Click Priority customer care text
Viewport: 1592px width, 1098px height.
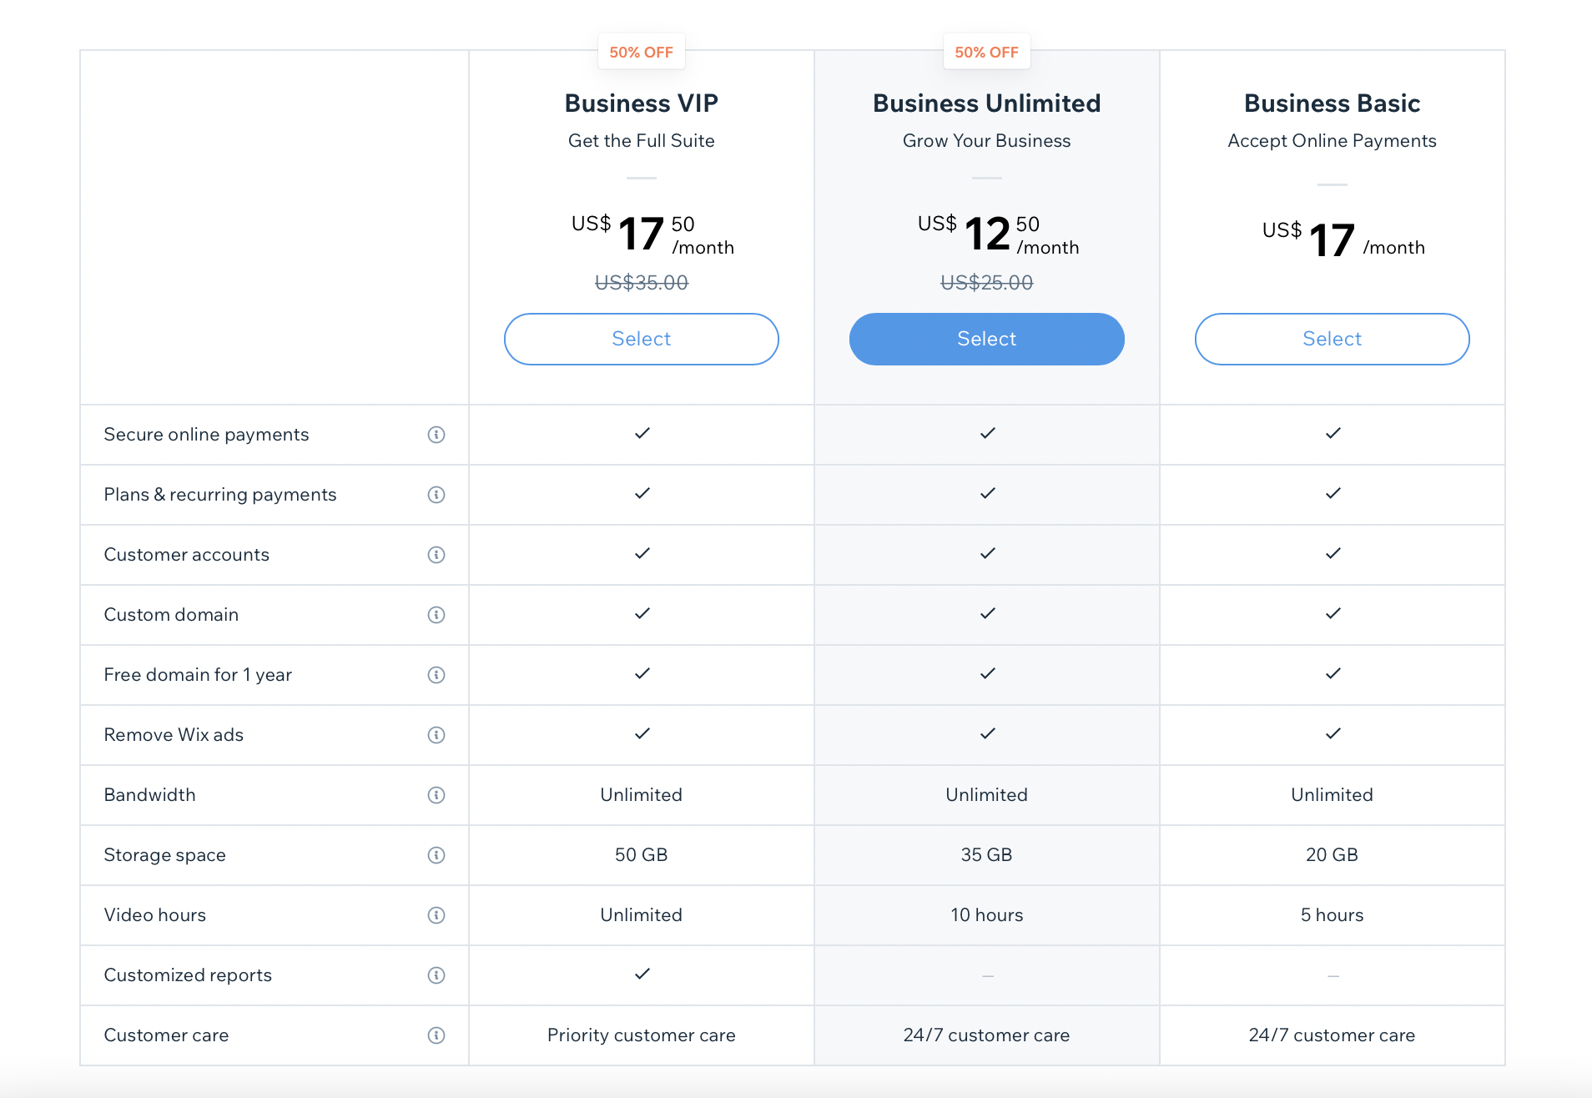(x=642, y=1035)
